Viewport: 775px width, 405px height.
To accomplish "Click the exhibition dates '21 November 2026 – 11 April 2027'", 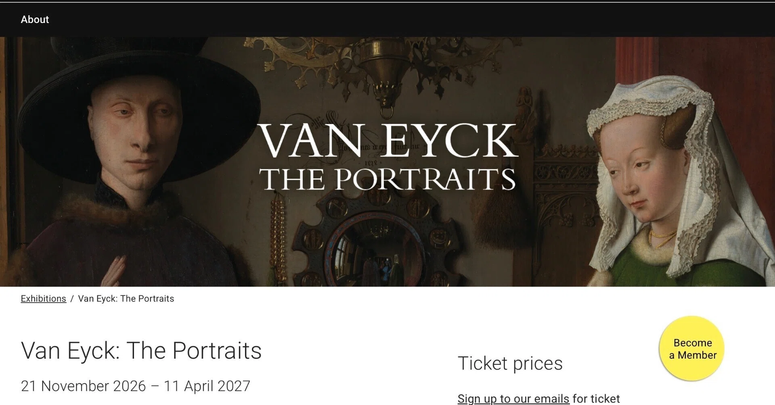I will tap(136, 386).
